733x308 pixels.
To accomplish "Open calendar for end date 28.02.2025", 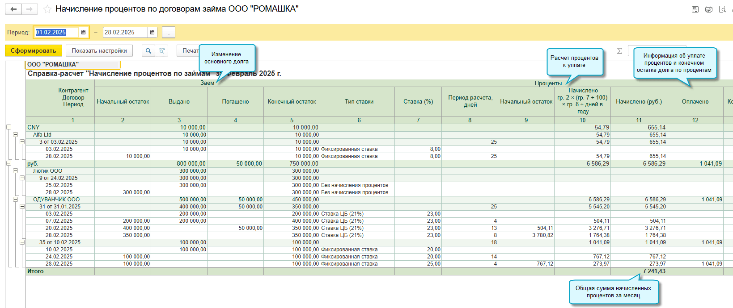I will pos(153,32).
